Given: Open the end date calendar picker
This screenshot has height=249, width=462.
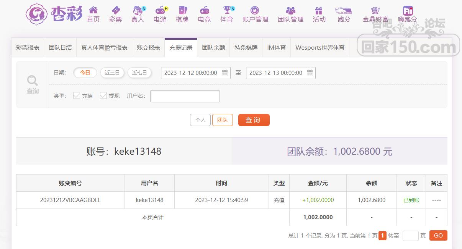Looking at the screenshot, I should pyautogui.click(x=310, y=73).
